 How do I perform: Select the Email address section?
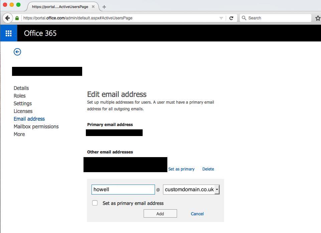(x=29, y=119)
